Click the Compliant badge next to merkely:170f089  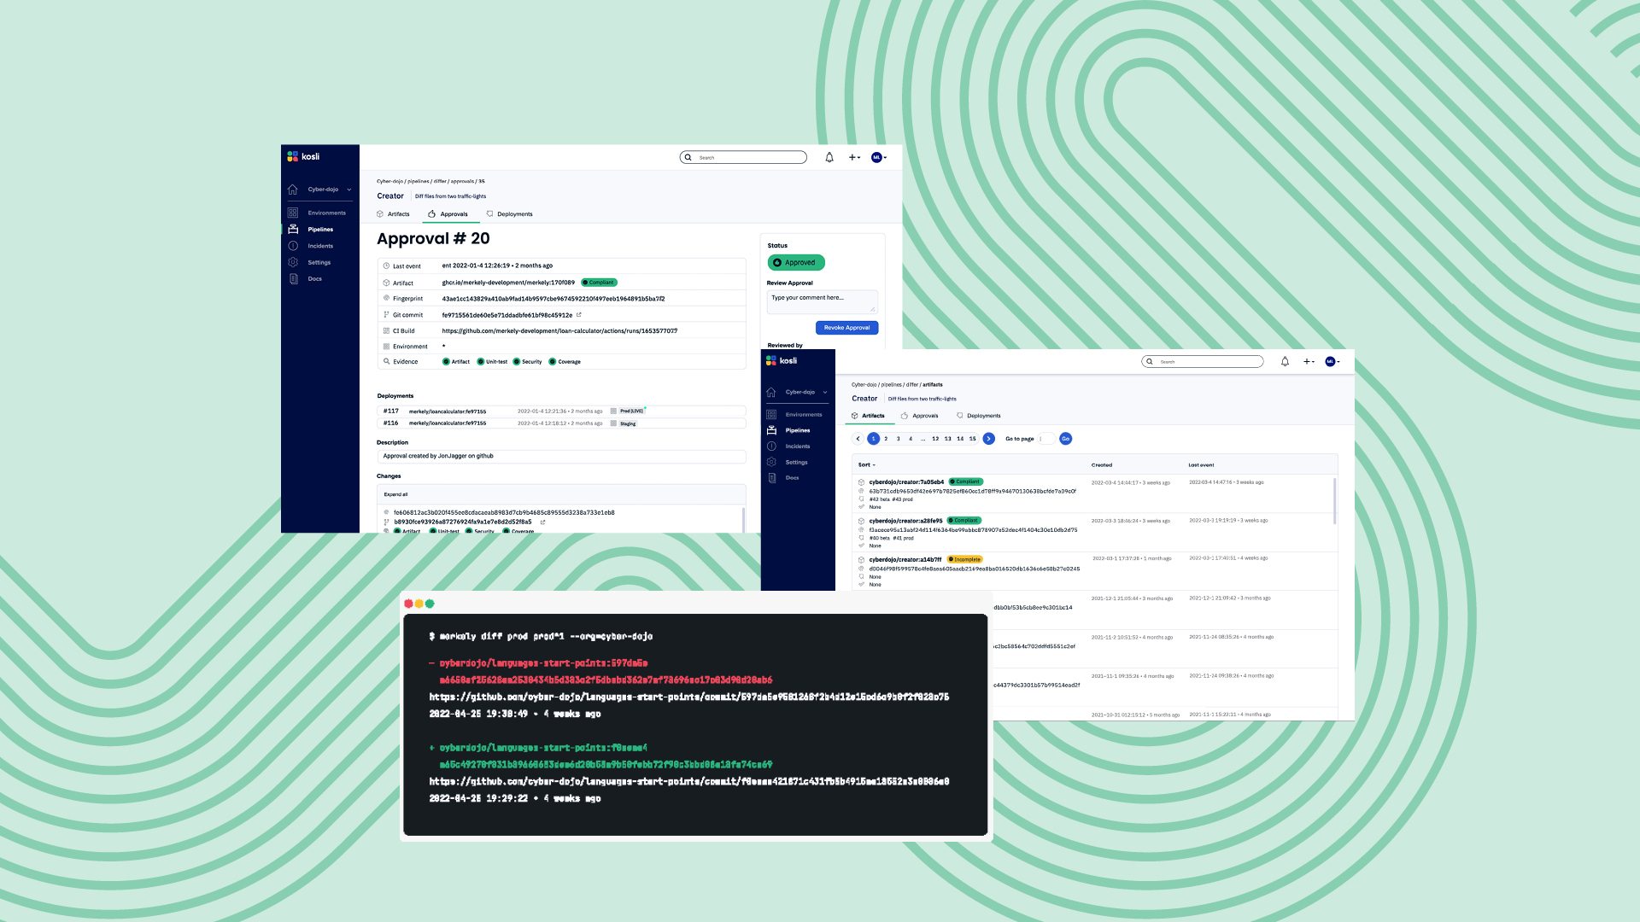(x=599, y=283)
